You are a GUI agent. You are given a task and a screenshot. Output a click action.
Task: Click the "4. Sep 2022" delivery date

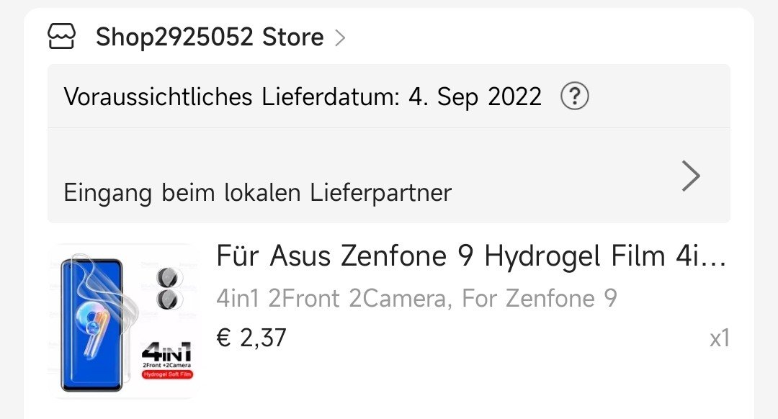475,96
